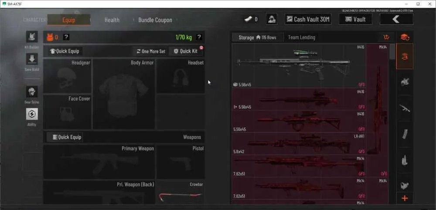Click Quick Equip in the Weapons section
436x210 pixels.
pos(65,137)
